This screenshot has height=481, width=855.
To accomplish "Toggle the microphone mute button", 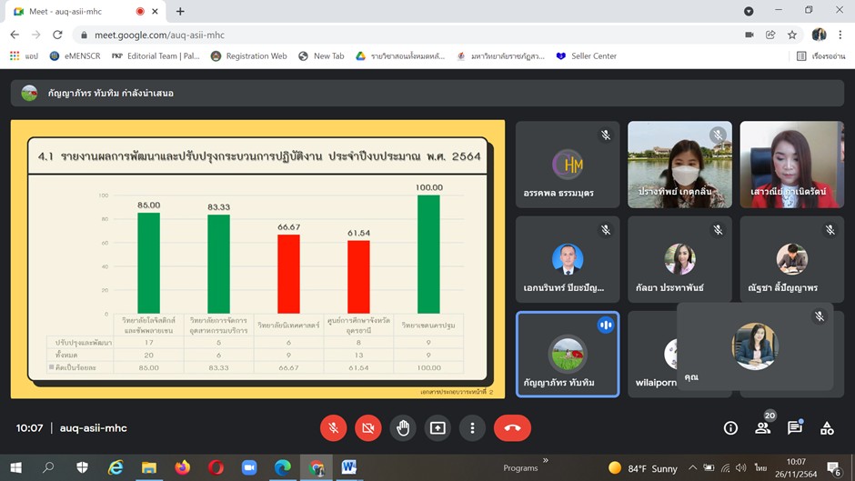I will 334,427.
